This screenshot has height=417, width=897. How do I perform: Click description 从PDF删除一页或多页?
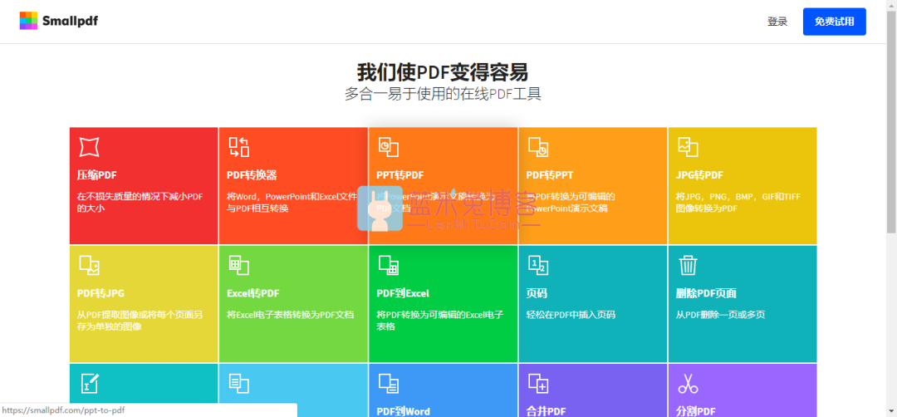pos(721,315)
